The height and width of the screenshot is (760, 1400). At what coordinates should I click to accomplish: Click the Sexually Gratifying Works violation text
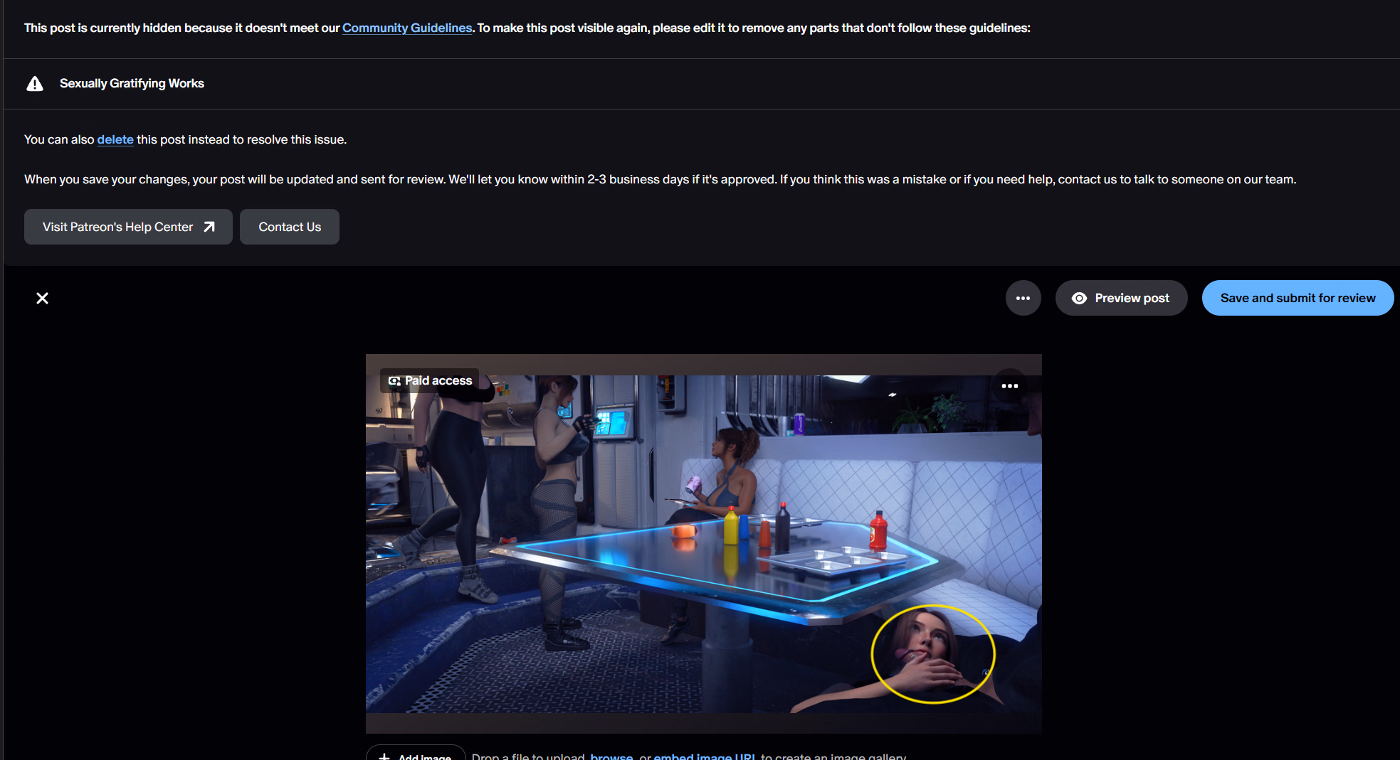tap(132, 83)
